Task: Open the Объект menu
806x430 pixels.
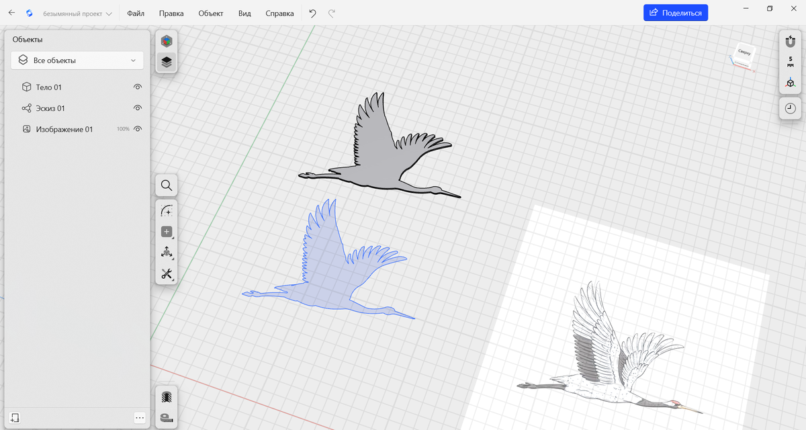Action: tap(211, 13)
